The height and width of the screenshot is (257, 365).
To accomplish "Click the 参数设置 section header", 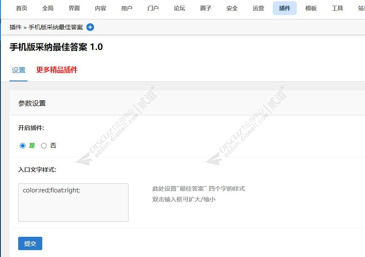I will click(32, 103).
